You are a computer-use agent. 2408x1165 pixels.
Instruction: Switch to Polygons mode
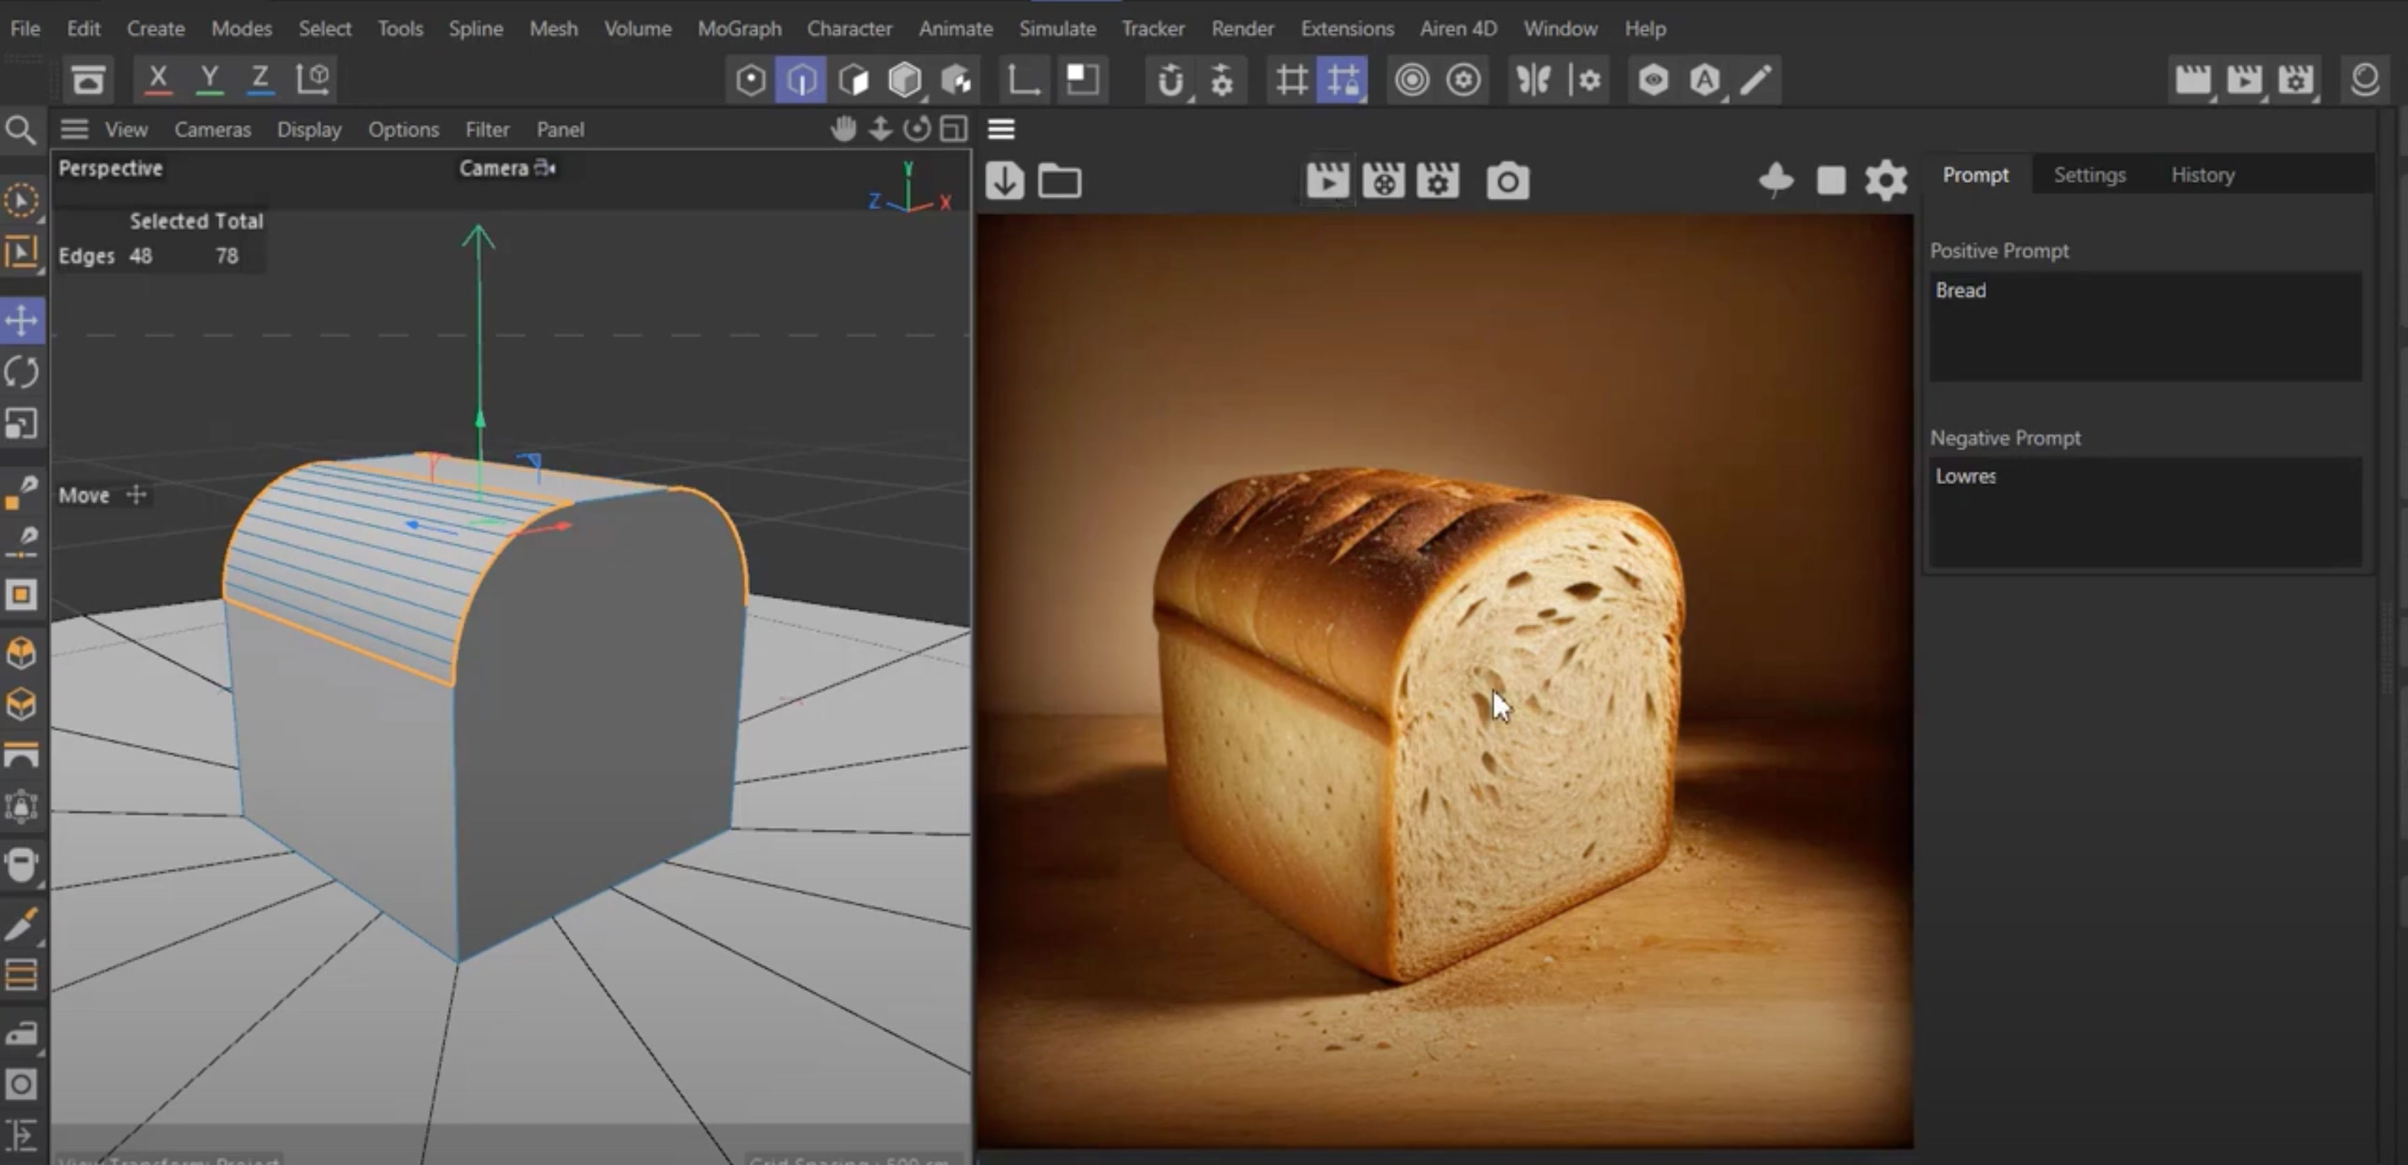[852, 80]
